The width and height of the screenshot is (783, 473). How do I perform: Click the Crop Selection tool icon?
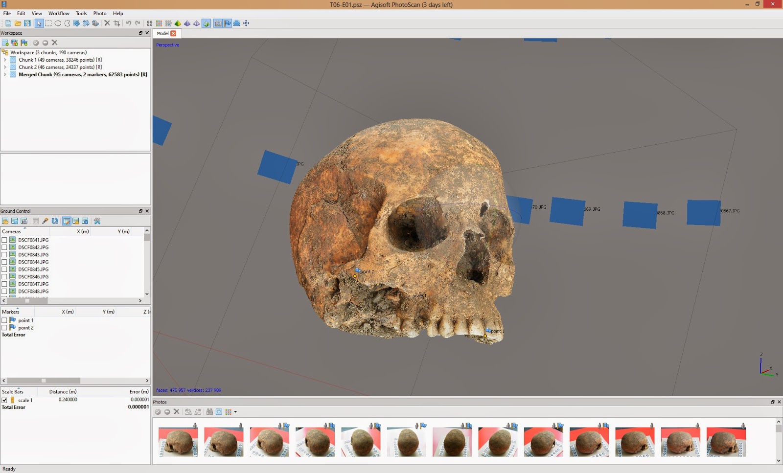pyautogui.click(x=117, y=23)
